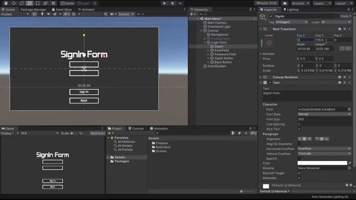Select Back Button in Hierarchy
The height and width of the screenshot is (200, 356).
pyautogui.click(x=222, y=62)
